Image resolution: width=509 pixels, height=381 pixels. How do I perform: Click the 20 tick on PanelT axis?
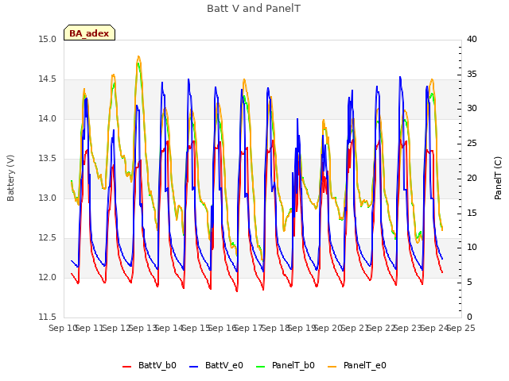[472, 178]
